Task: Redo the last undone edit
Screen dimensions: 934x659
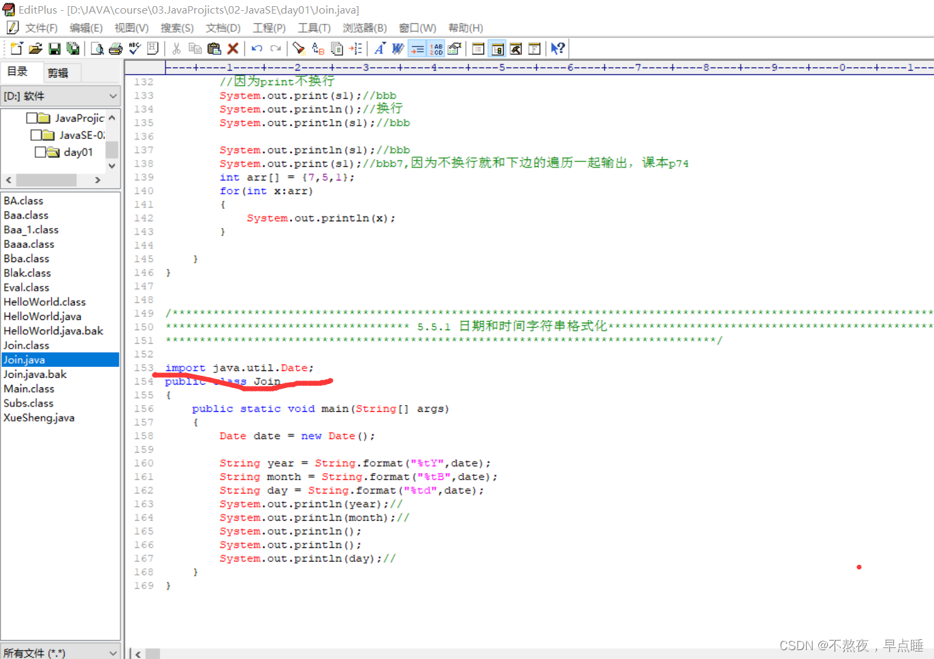Action: point(276,48)
